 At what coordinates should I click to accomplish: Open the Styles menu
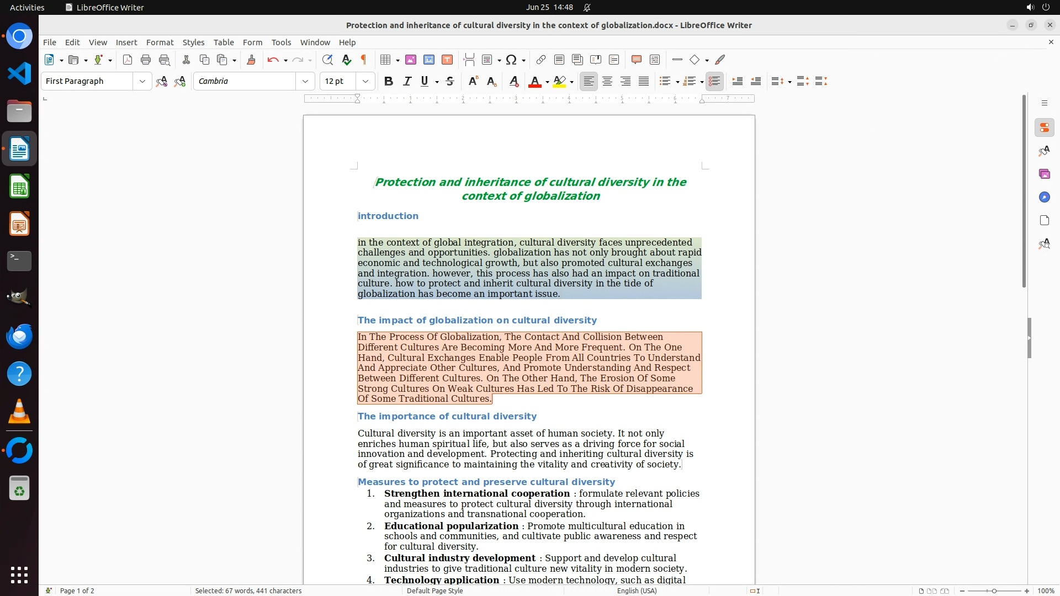[x=193, y=42]
